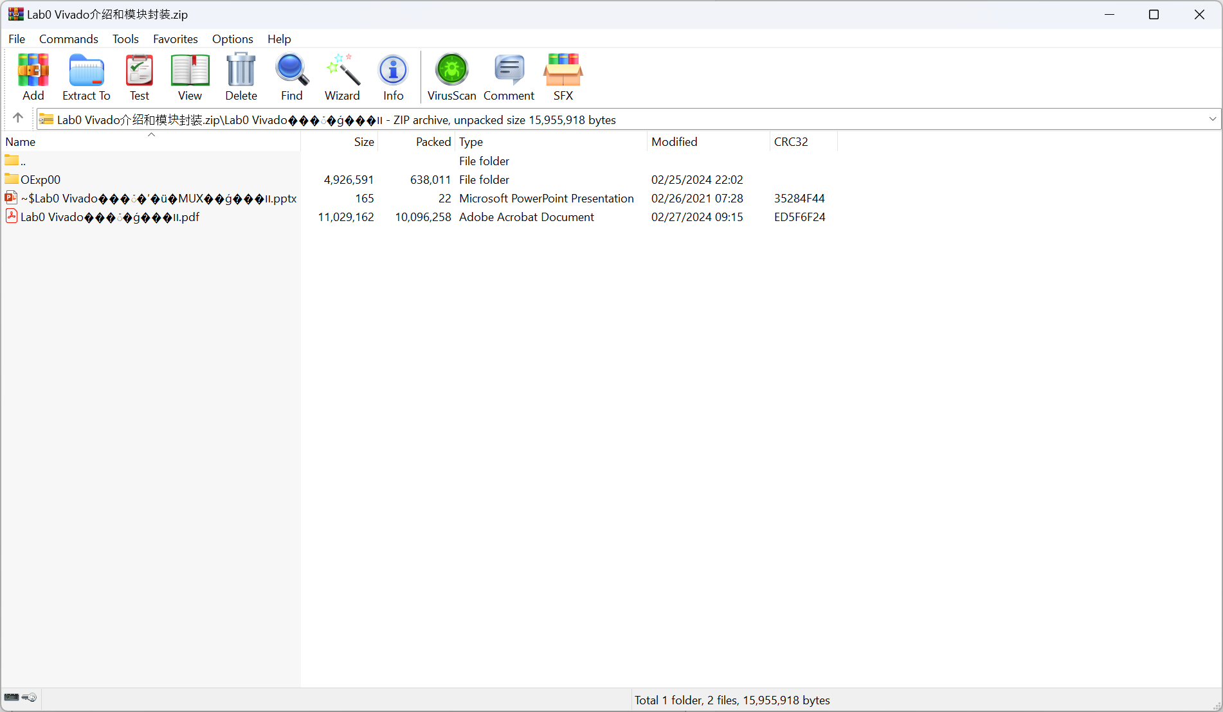This screenshot has height=712, width=1223.
Task: Click the parent folder '..' icon
Action: [12, 160]
